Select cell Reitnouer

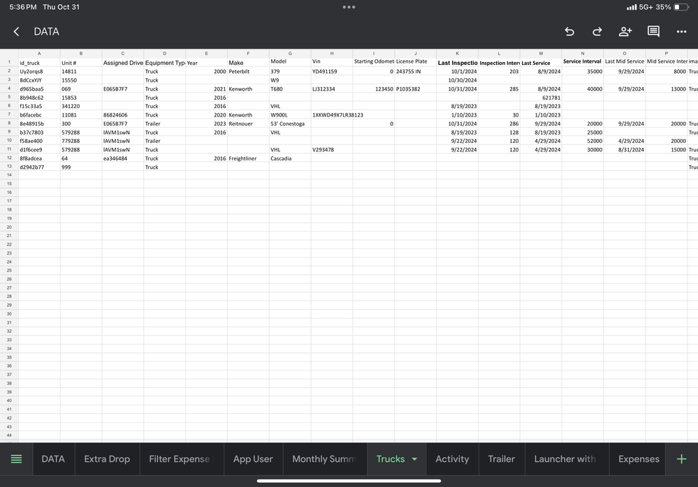pos(248,123)
